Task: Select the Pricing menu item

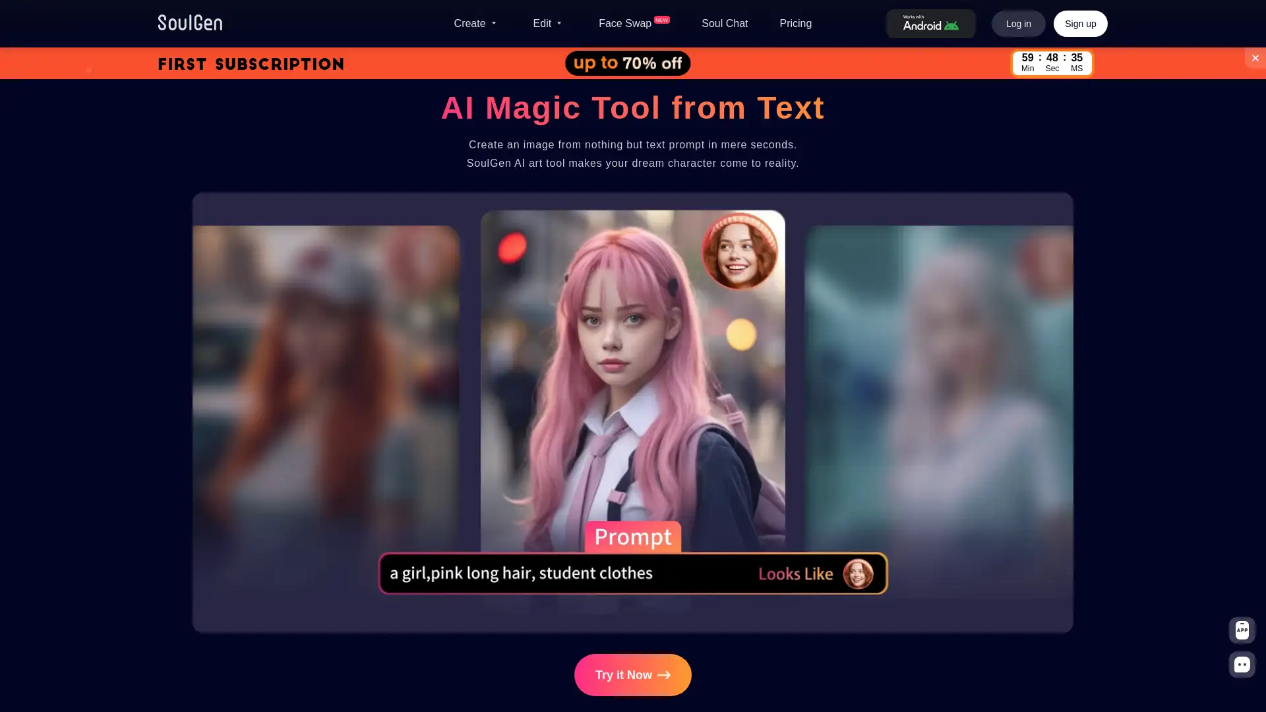Action: click(x=795, y=24)
